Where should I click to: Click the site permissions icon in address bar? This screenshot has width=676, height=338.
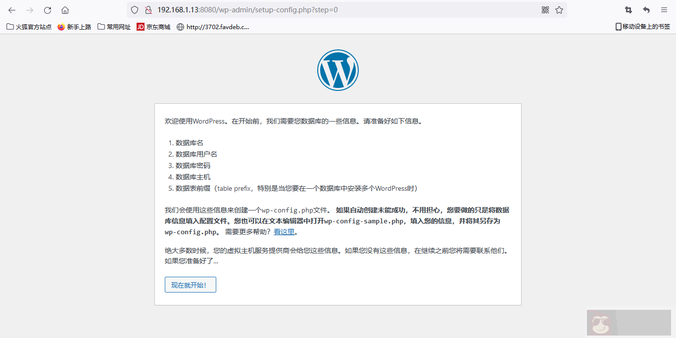(147, 9)
